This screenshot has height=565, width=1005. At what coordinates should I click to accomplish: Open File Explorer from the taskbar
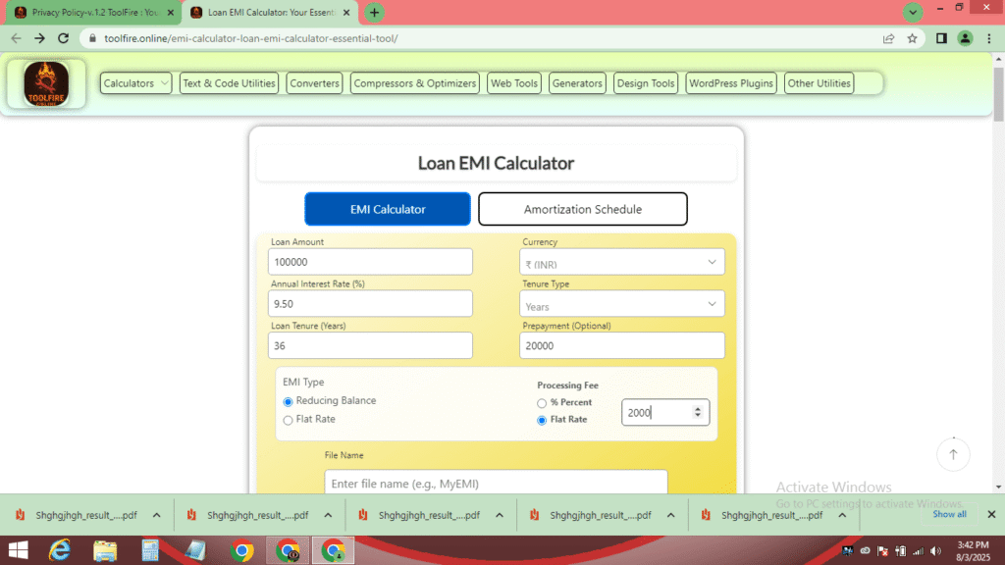pos(105,550)
